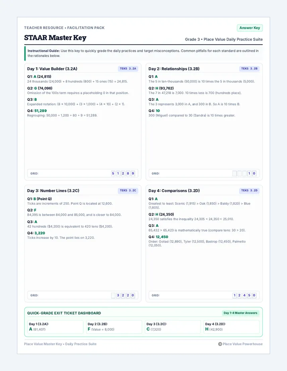Click the TEKS 3.2B tag
Image resolution: width=287 pixels, height=371 pixels.
249,68
